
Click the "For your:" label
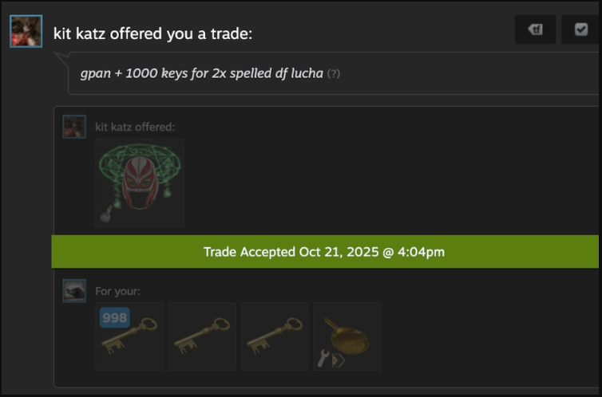click(x=118, y=292)
